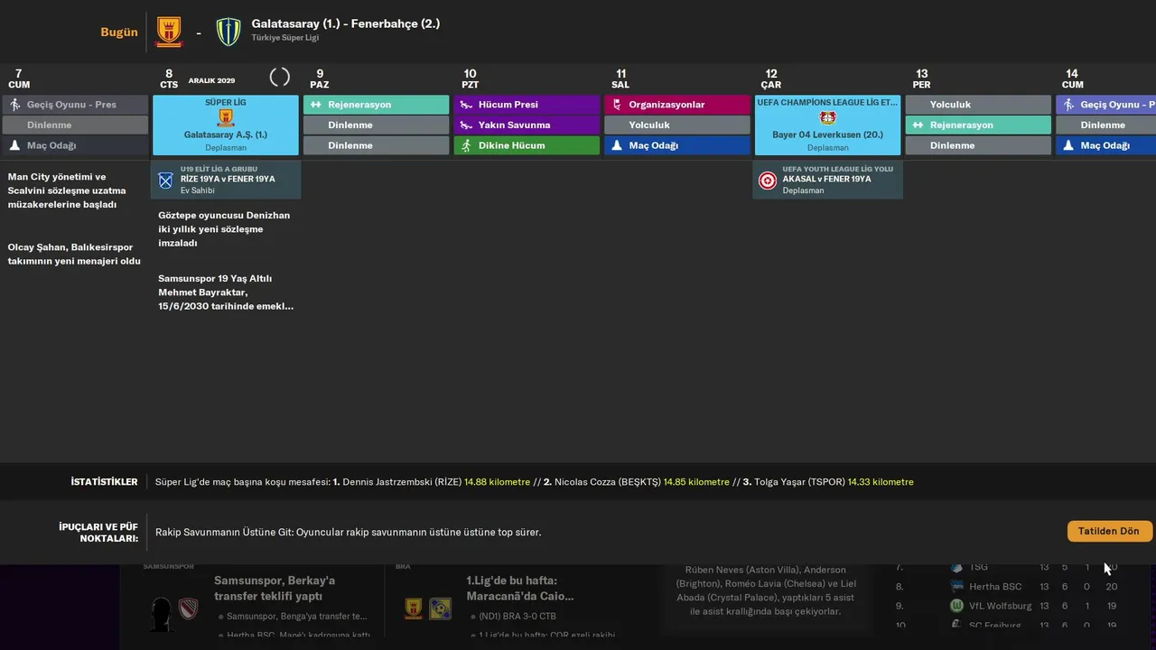The image size is (1156, 650).
Task: Select day 12 ÇAR column header
Action: 771,79
